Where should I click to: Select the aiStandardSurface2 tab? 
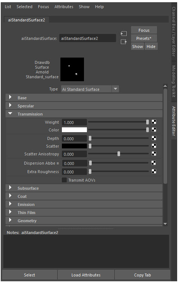(27, 20)
